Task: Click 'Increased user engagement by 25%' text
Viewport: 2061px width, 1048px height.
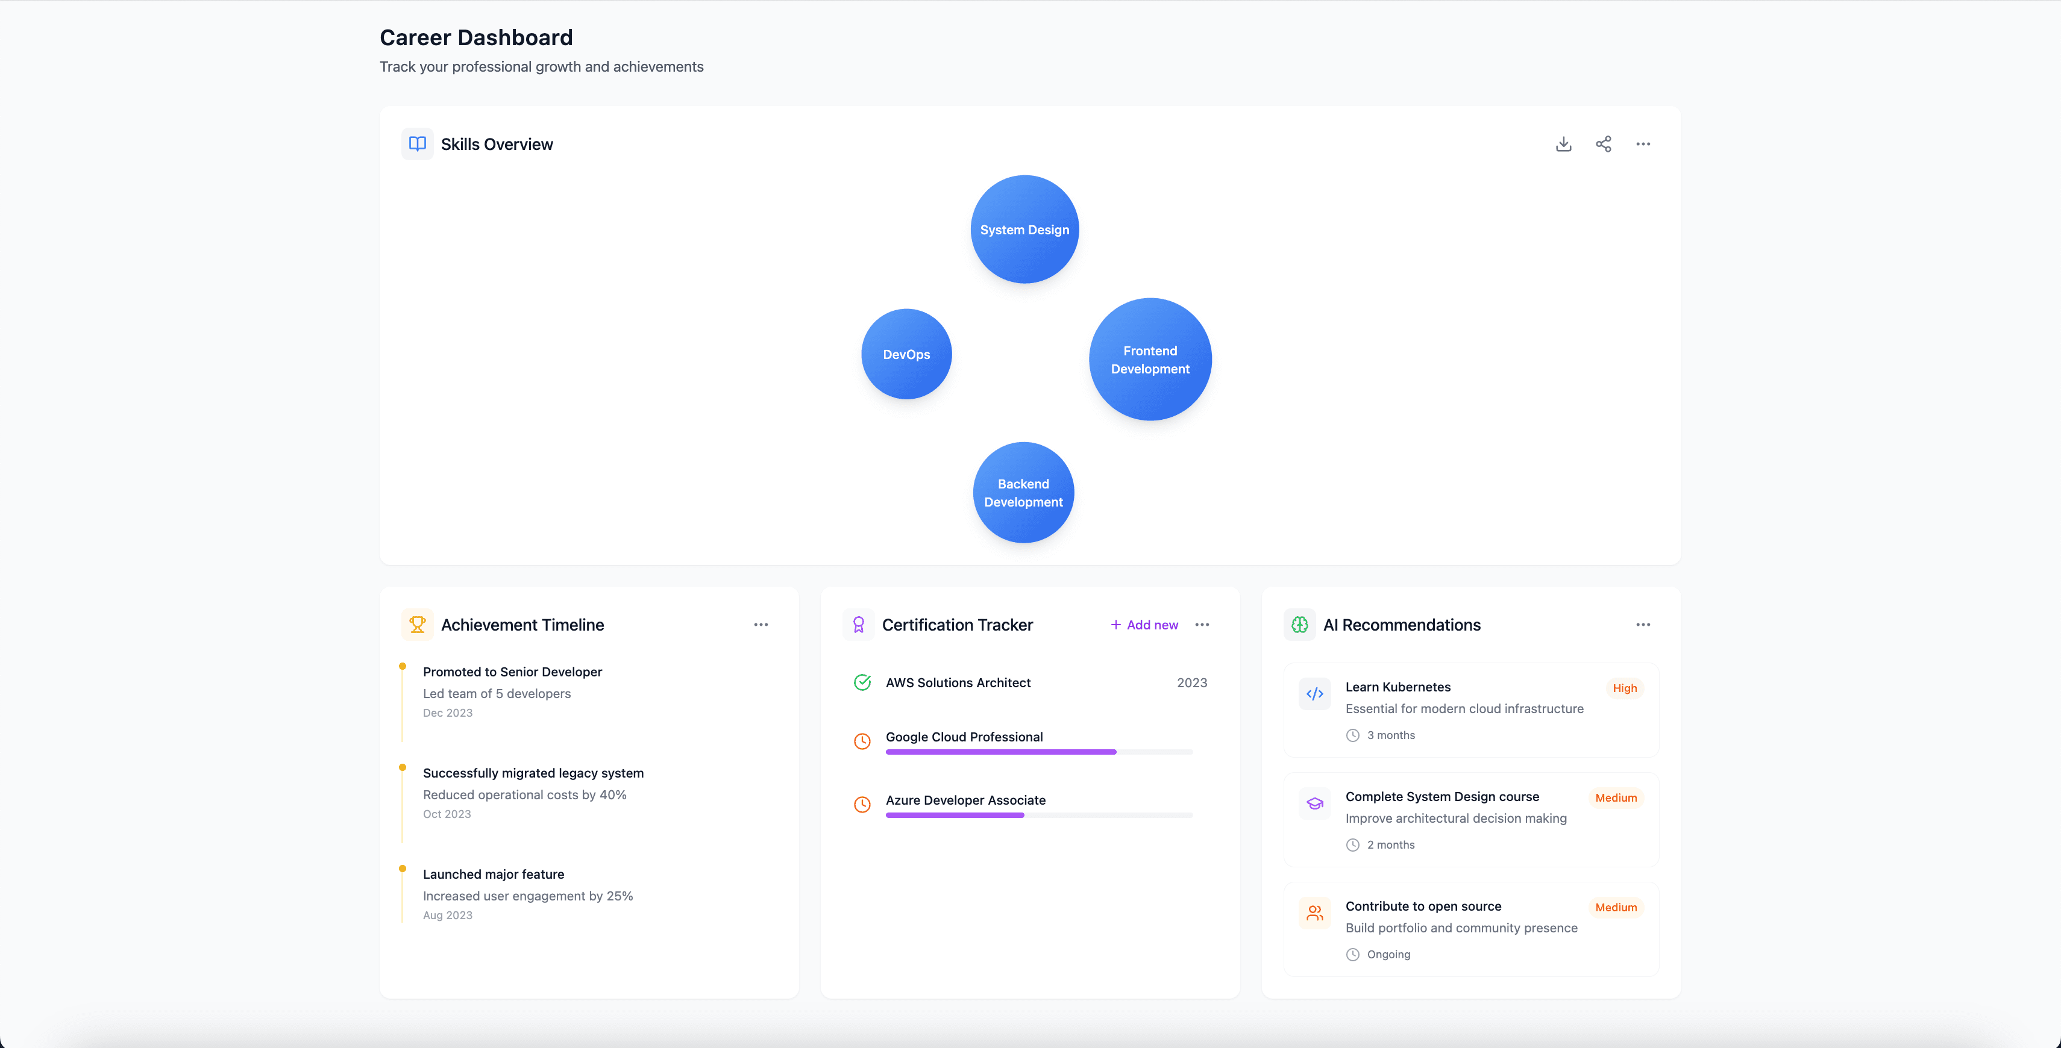Action: pos(527,897)
